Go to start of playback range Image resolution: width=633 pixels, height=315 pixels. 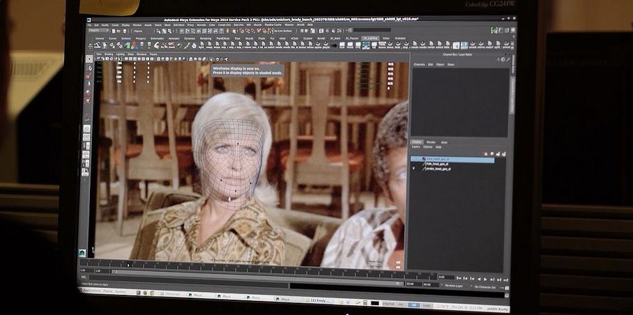[459, 278]
